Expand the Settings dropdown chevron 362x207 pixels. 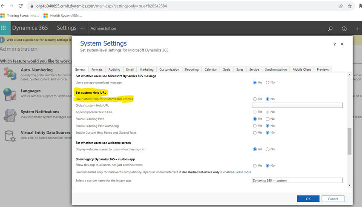click(x=82, y=29)
